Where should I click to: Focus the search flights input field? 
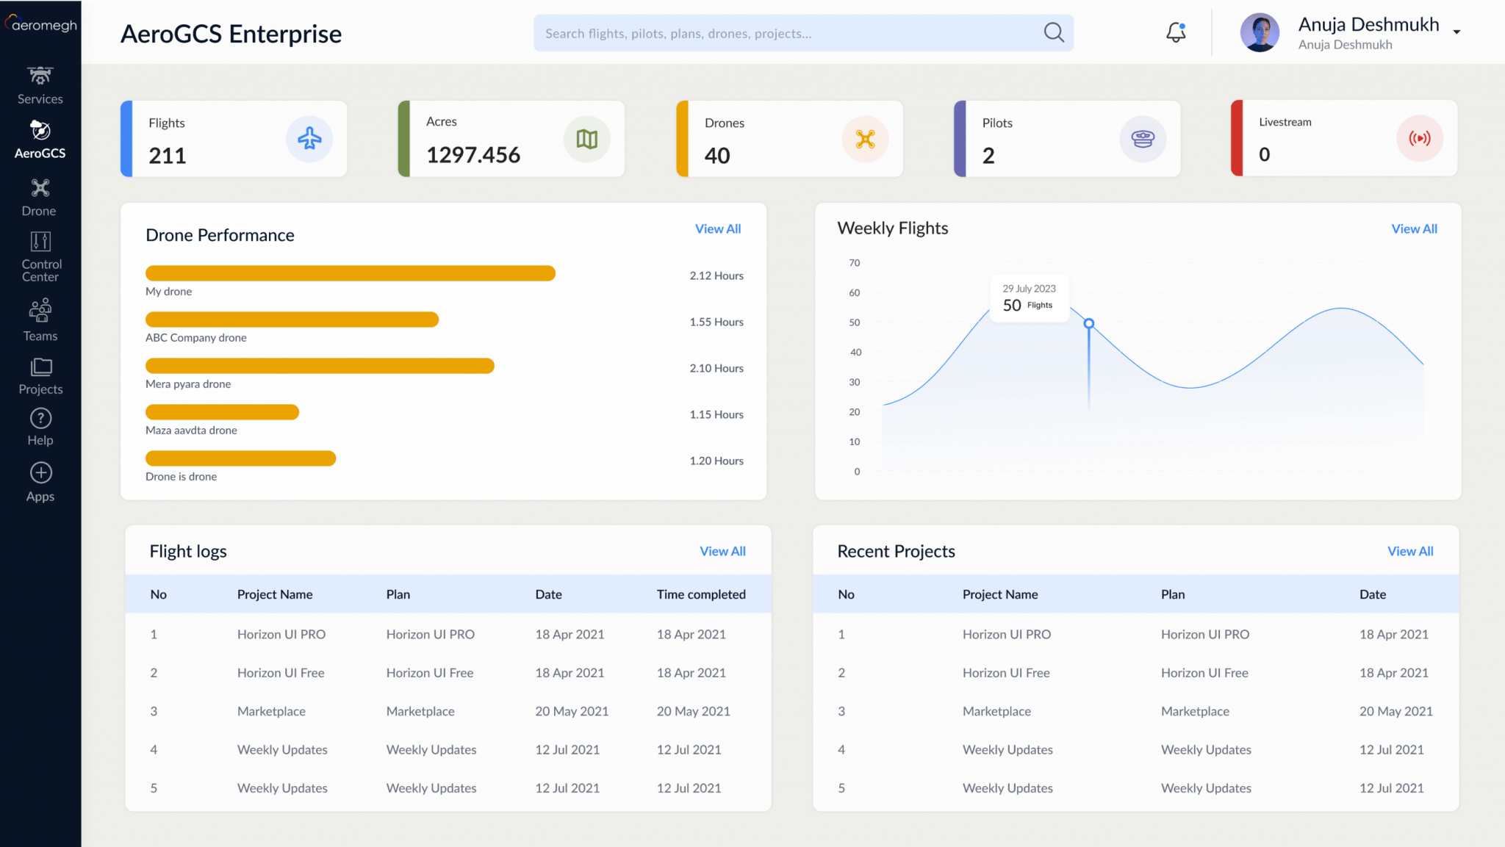click(x=786, y=33)
